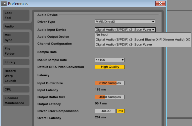This screenshot has height=126, width=192.
Task: Click the 90.7 ms Output Latency value
Action: click(101, 103)
